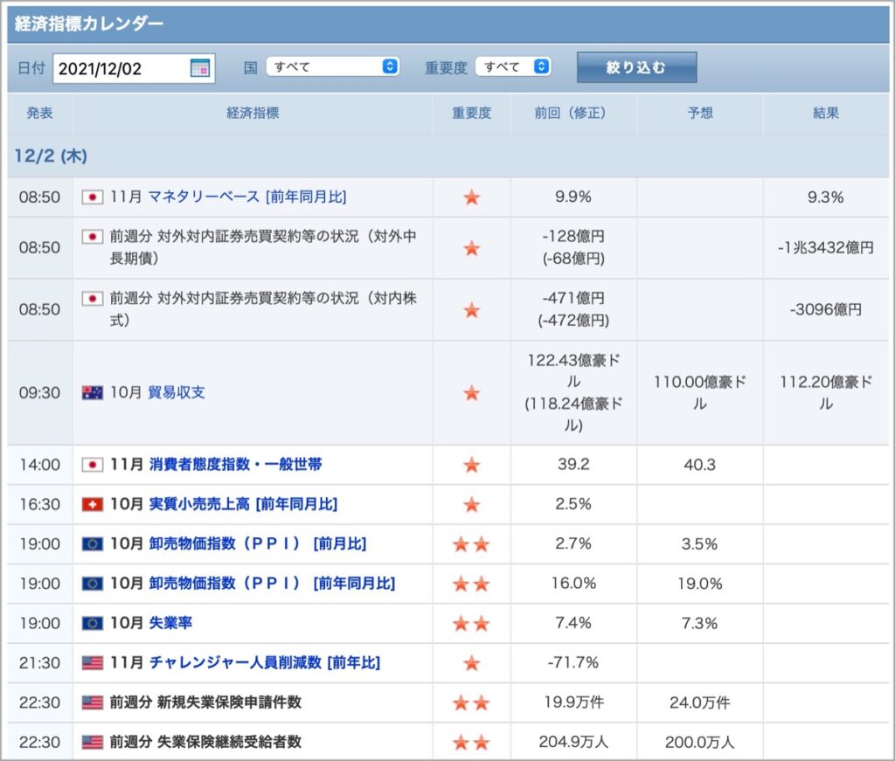This screenshot has height=761, width=895.
Task: Click the 経済指標 column header
Action: pyautogui.click(x=253, y=113)
